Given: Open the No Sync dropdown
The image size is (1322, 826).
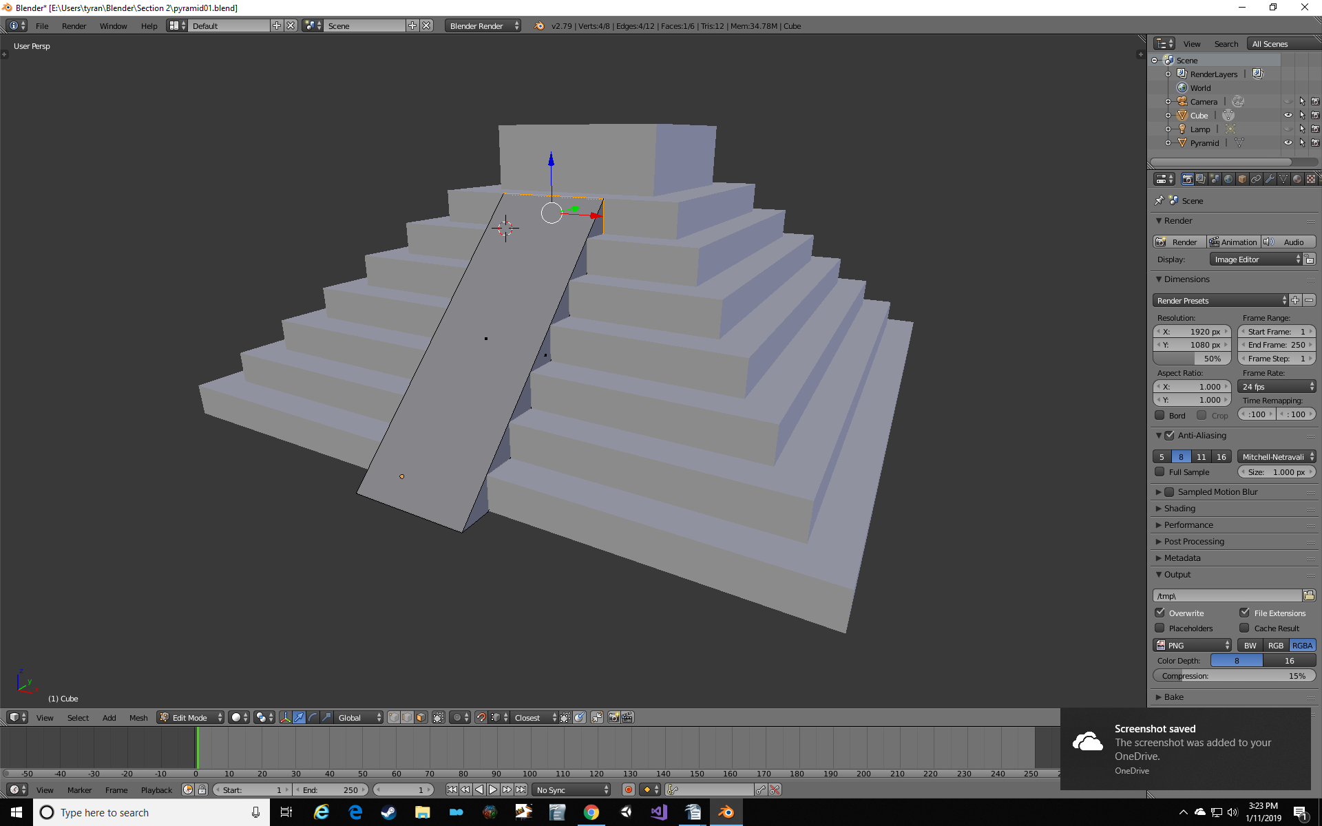Looking at the screenshot, I should pos(571,790).
